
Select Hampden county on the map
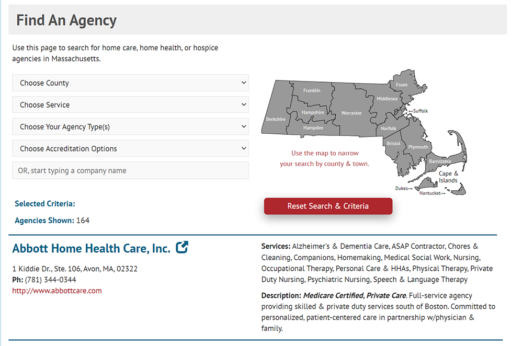click(313, 128)
